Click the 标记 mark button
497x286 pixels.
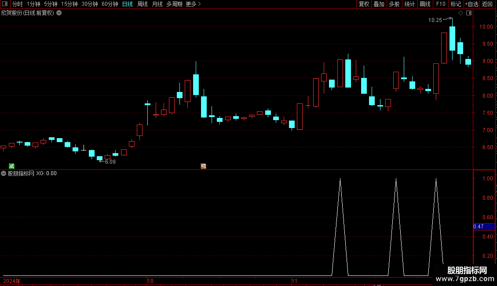coord(456,4)
